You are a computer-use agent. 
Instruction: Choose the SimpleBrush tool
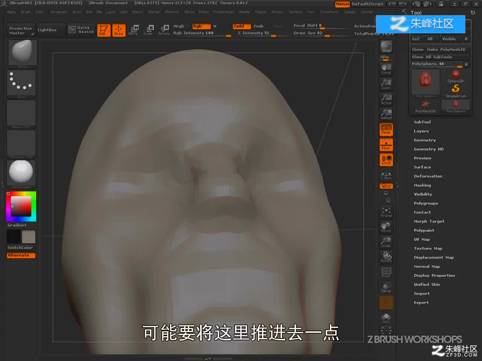pos(455,91)
